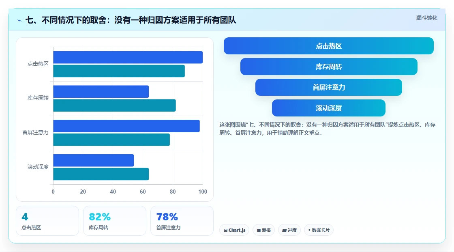Click the teal bar for 点击热区
Image resolution: width=454 pixels, height=252 pixels.
[119, 71]
